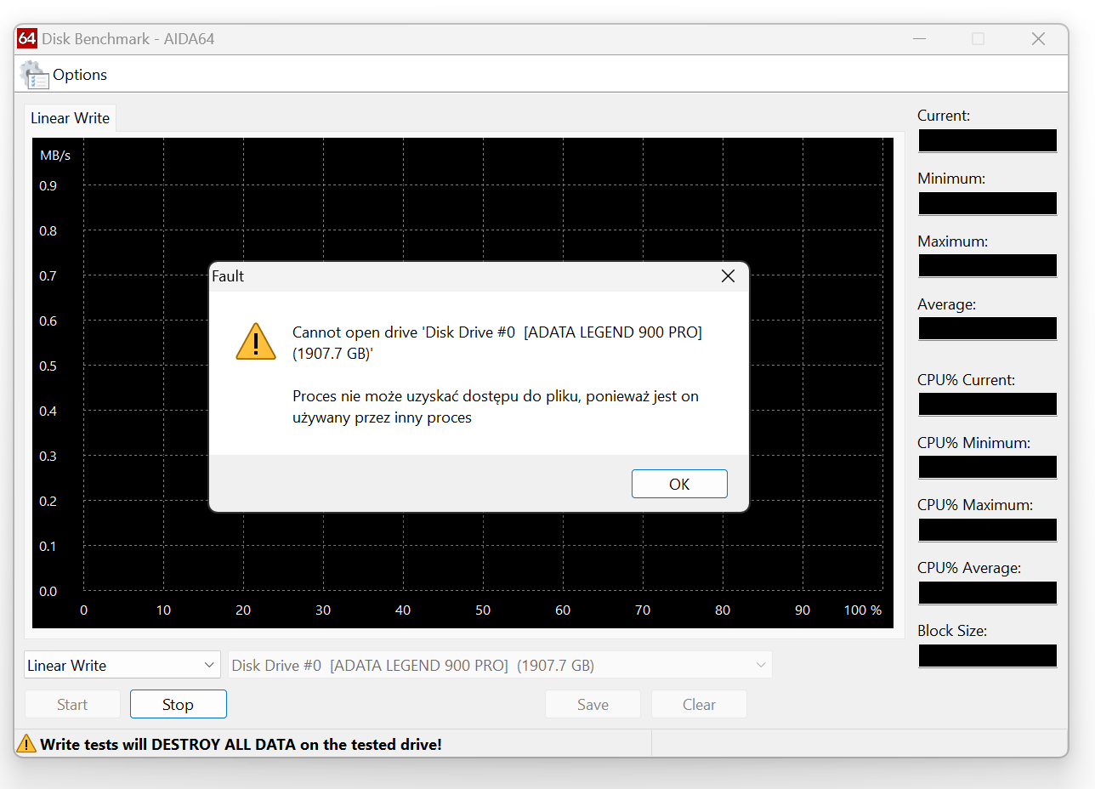This screenshot has width=1095, height=789.
Task: Switch to the Linear Write tab
Action: (70, 118)
